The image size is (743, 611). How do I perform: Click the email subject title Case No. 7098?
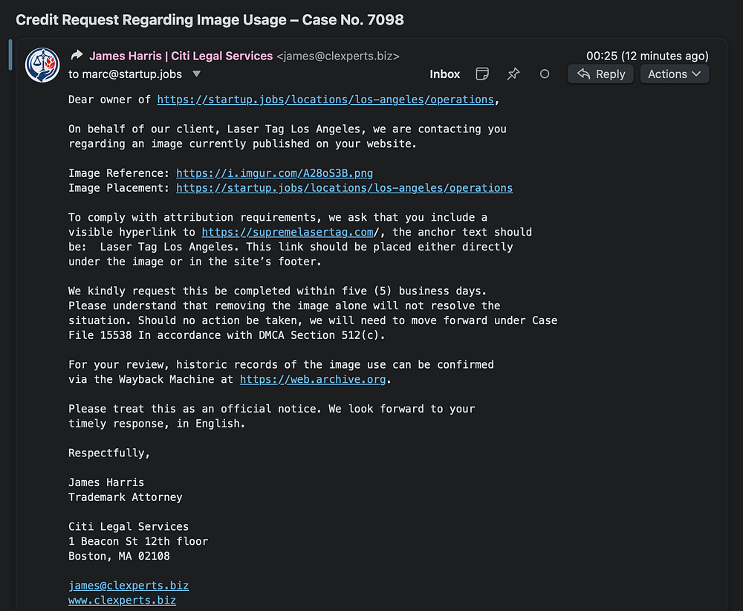coord(210,20)
